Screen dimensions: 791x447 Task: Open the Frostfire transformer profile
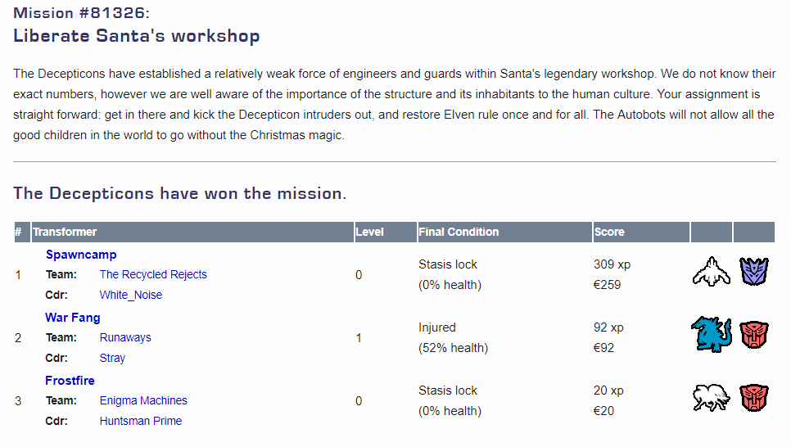click(70, 381)
